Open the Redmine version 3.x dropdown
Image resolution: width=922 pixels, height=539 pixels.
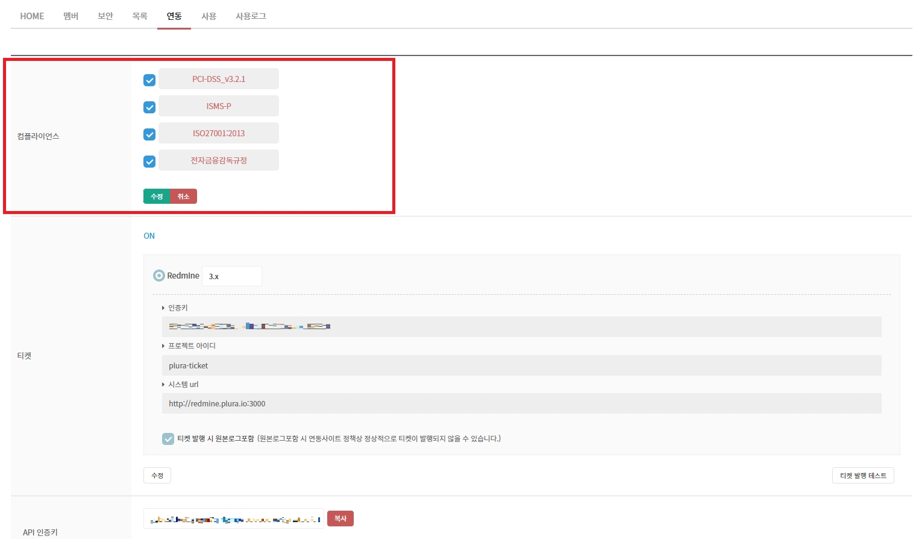231,276
